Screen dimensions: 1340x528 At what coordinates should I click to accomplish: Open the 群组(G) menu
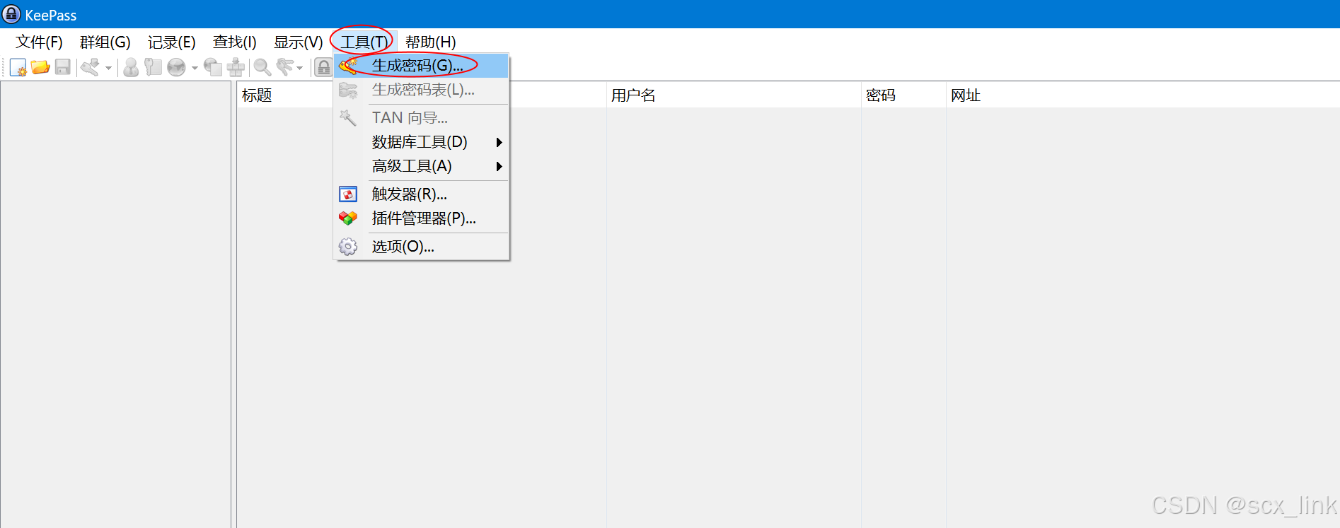(x=105, y=42)
